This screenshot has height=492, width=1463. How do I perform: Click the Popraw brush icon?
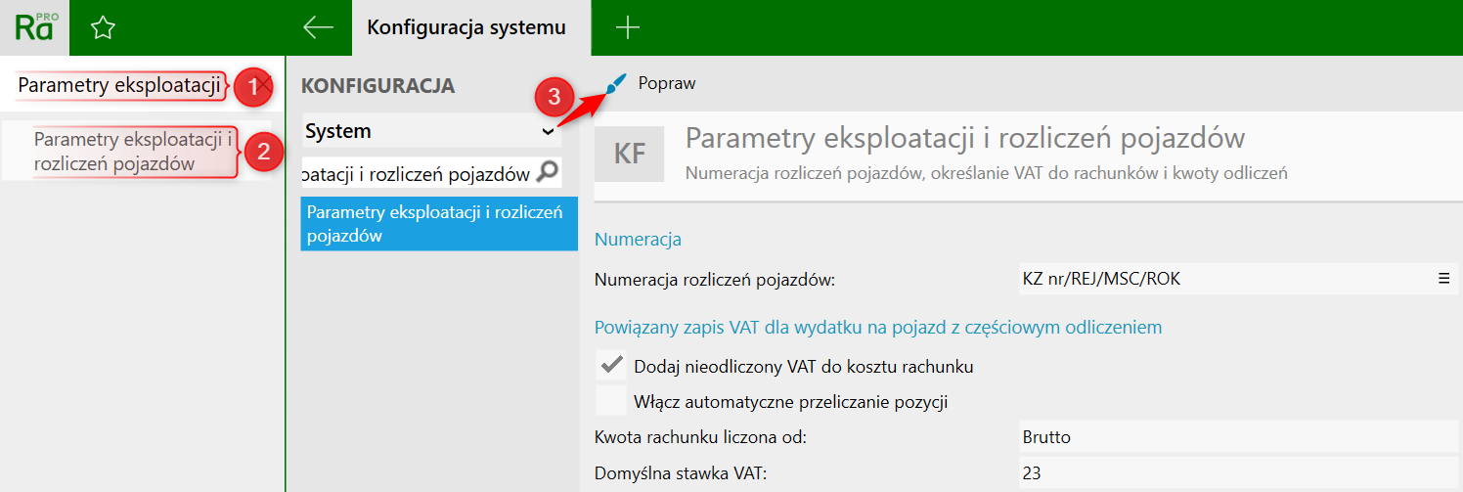pyautogui.click(x=616, y=84)
